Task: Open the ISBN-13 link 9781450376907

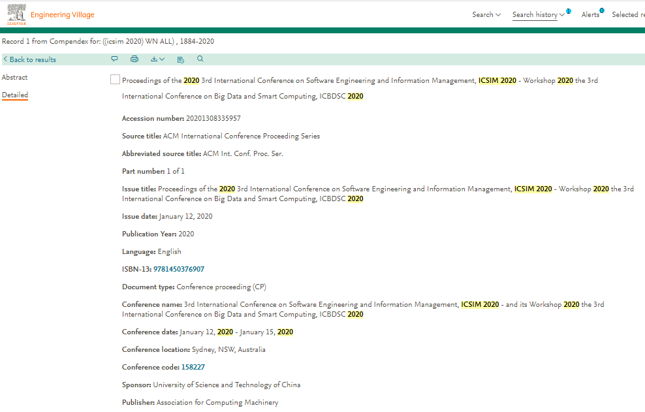Action: (x=179, y=269)
